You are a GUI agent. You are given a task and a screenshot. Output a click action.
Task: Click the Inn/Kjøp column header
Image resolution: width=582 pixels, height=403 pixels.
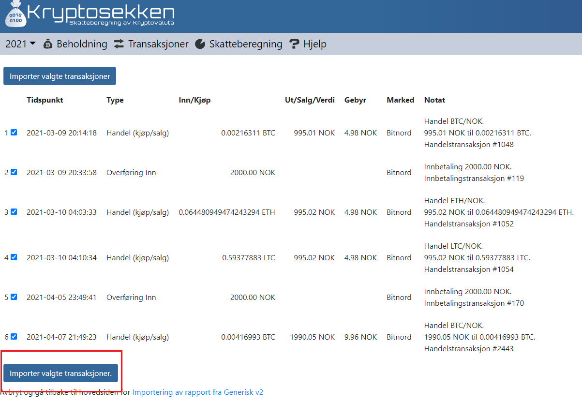point(194,100)
